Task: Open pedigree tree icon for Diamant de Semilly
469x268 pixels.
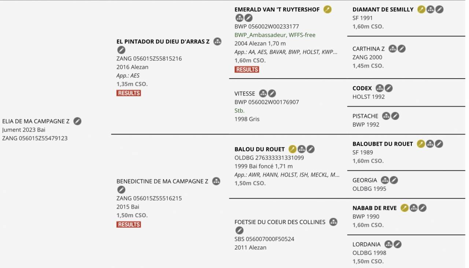Action: click(x=431, y=10)
